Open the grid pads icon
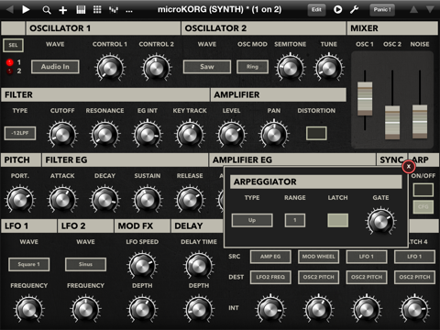Screen dimensions: 440x330 pyautogui.click(x=97, y=10)
